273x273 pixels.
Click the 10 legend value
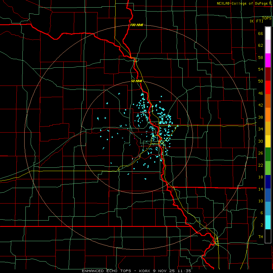click(x=261, y=201)
